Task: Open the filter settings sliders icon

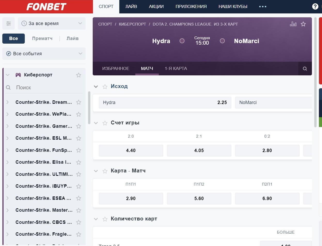Action: pyautogui.click(x=9, y=23)
